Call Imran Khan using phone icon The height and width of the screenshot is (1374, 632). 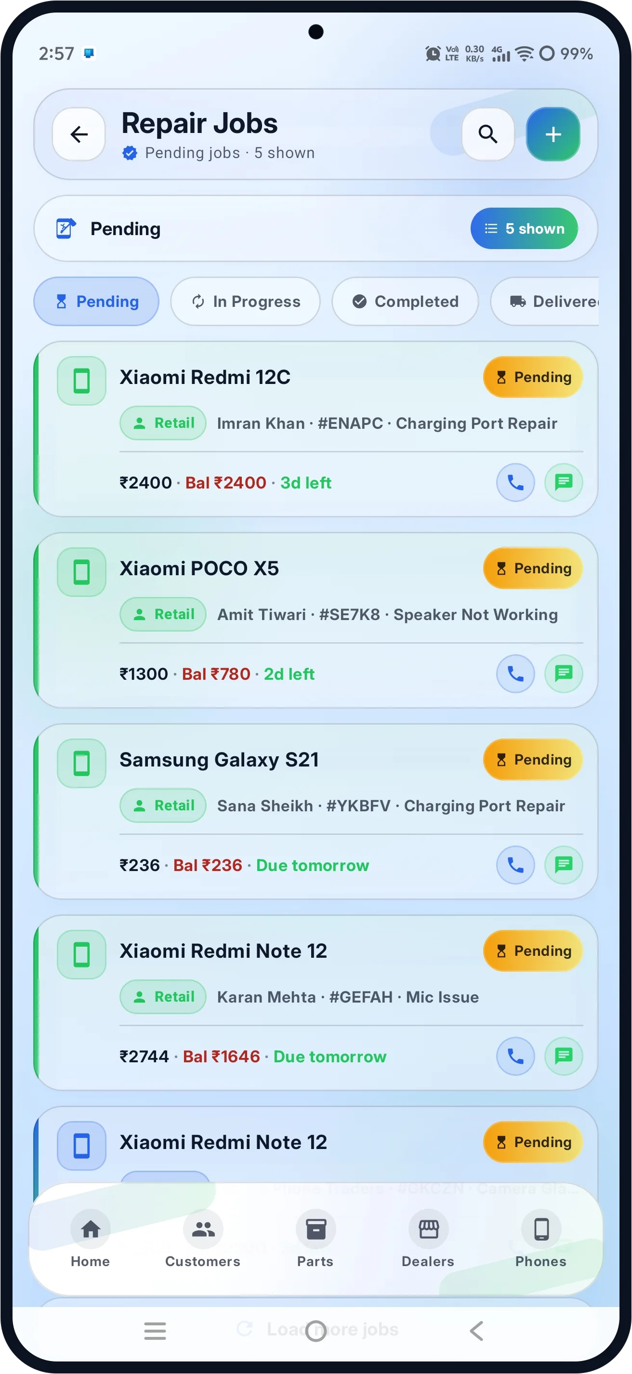pos(515,482)
